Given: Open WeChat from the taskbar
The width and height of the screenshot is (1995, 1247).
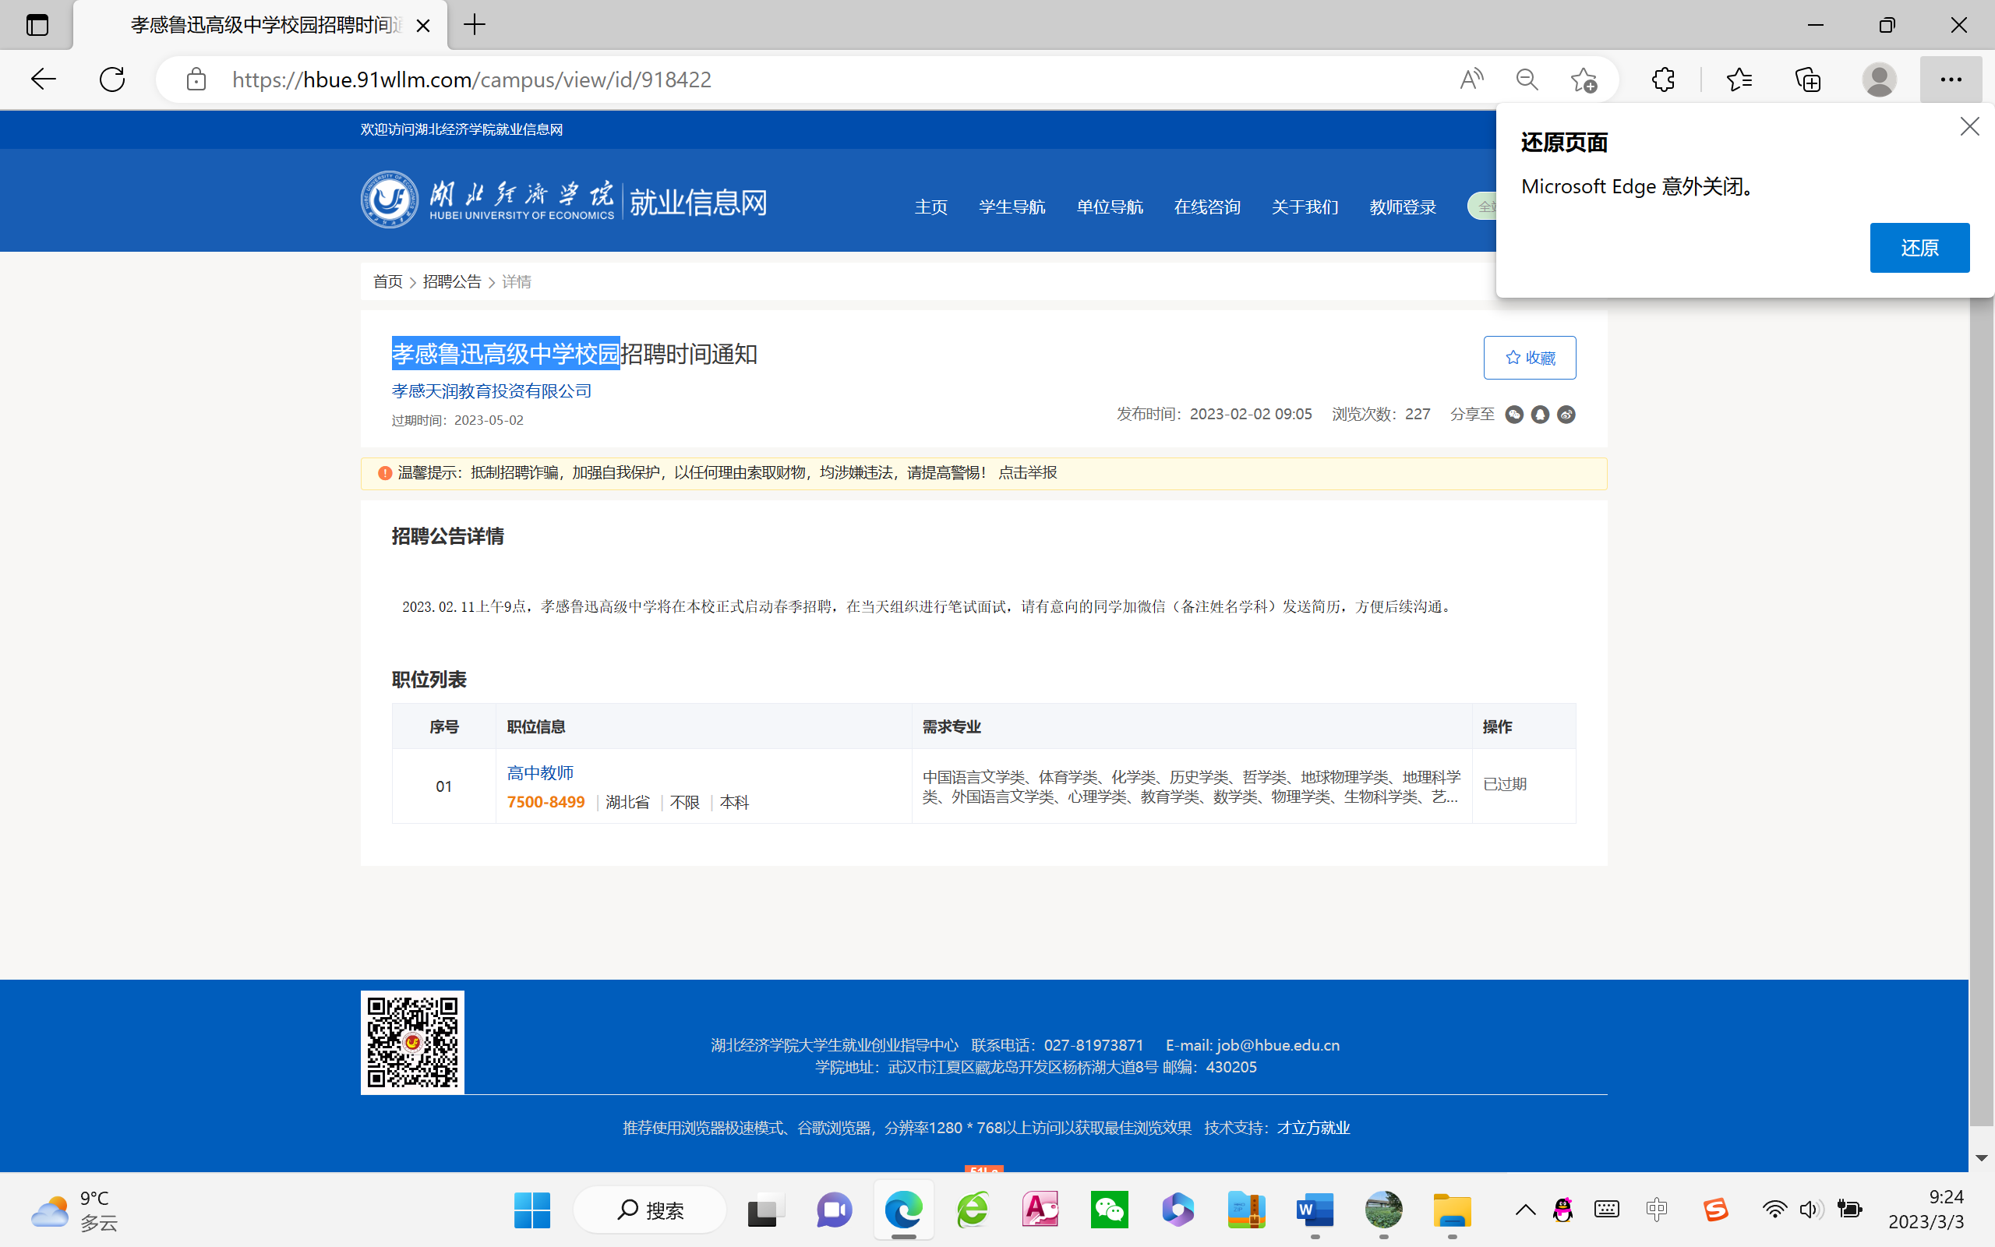Looking at the screenshot, I should coord(1109,1210).
